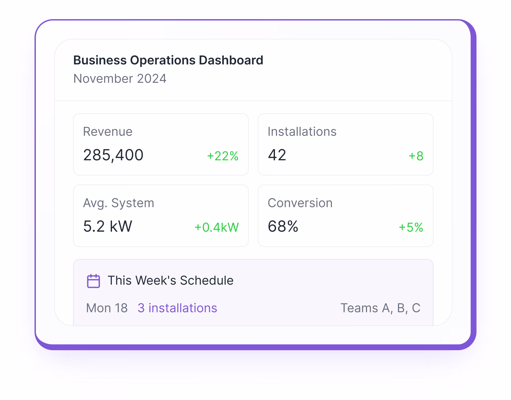Click the +5% conversion change badge
This screenshot has width=511, height=400.
(411, 227)
